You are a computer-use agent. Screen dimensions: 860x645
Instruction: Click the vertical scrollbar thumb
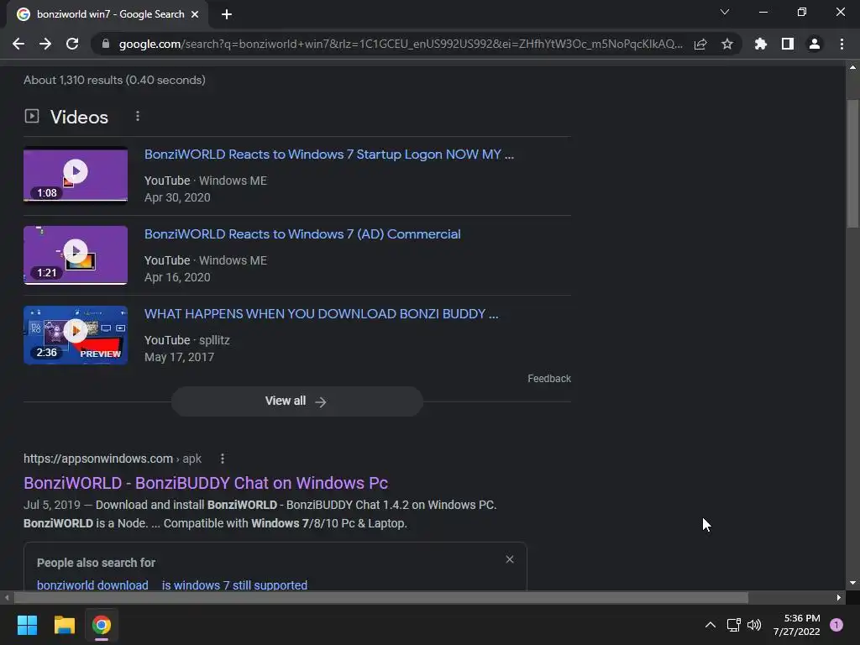point(852,164)
